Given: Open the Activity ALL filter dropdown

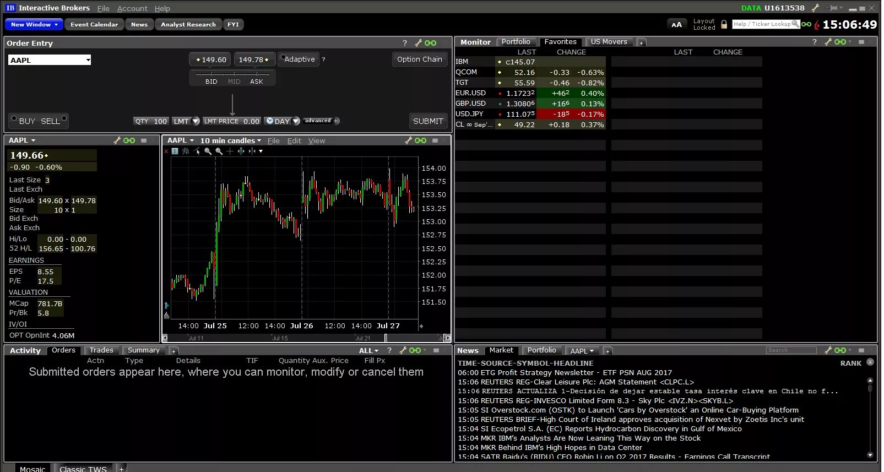Looking at the screenshot, I should click(x=368, y=350).
